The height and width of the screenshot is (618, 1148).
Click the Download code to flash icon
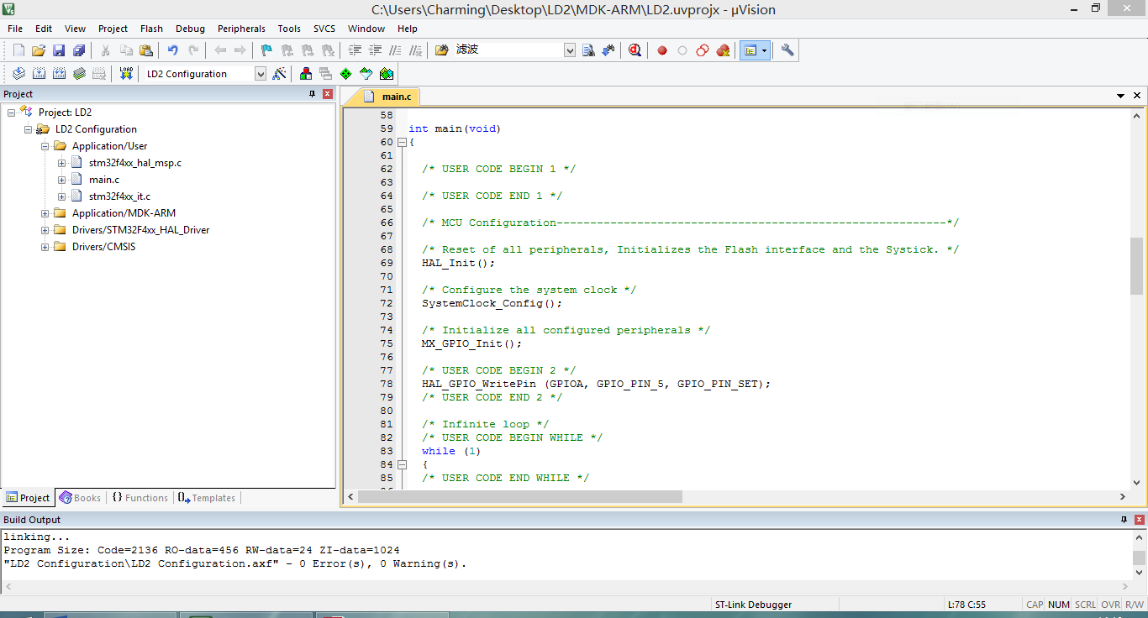[124, 73]
